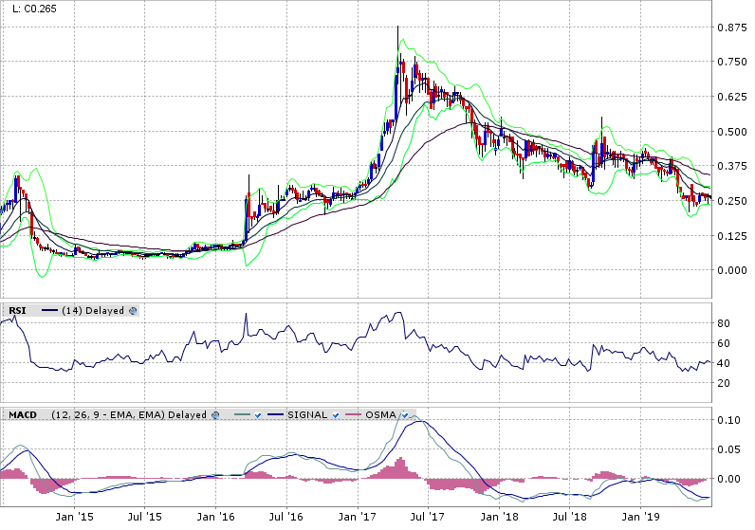Click the 'L: C0.265' last price label
Image resolution: width=755 pixels, height=530 pixels.
(x=34, y=9)
